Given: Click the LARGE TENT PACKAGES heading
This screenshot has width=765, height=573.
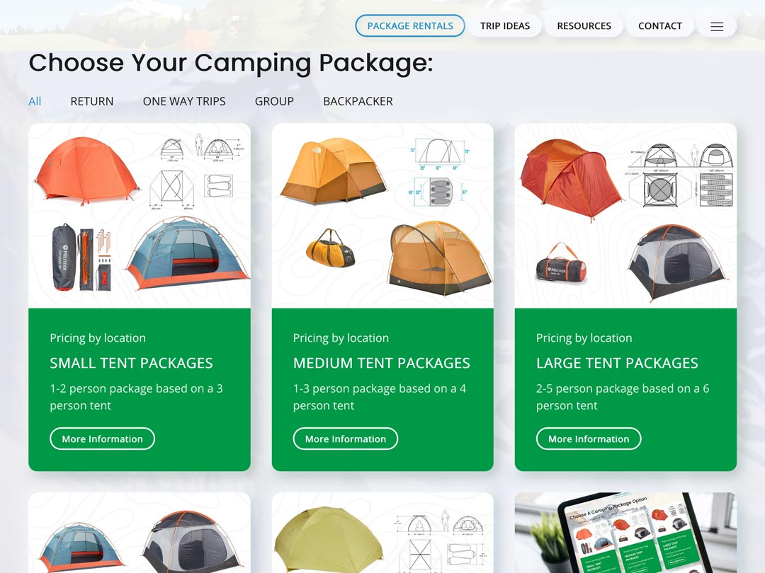Looking at the screenshot, I should click(617, 363).
